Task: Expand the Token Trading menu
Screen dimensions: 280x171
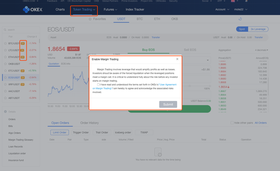Action: tap(84, 9)
